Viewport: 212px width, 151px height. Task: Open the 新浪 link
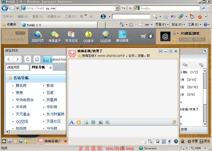pyautogui.click(x=50, y=86)
